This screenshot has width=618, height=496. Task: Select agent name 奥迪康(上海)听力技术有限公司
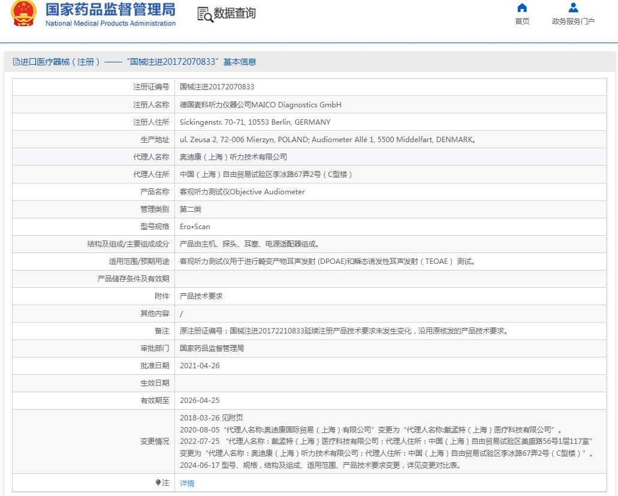(x=233, y=157)
